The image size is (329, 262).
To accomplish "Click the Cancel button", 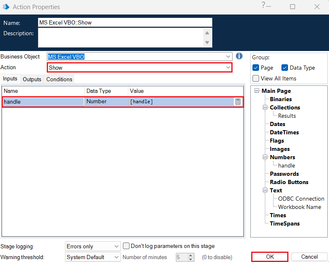I will 309,257.
